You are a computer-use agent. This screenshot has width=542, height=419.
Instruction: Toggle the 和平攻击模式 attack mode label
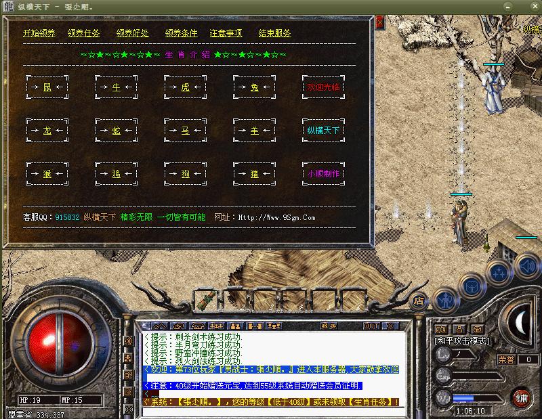pyautogui.click(x=462, y=341)
